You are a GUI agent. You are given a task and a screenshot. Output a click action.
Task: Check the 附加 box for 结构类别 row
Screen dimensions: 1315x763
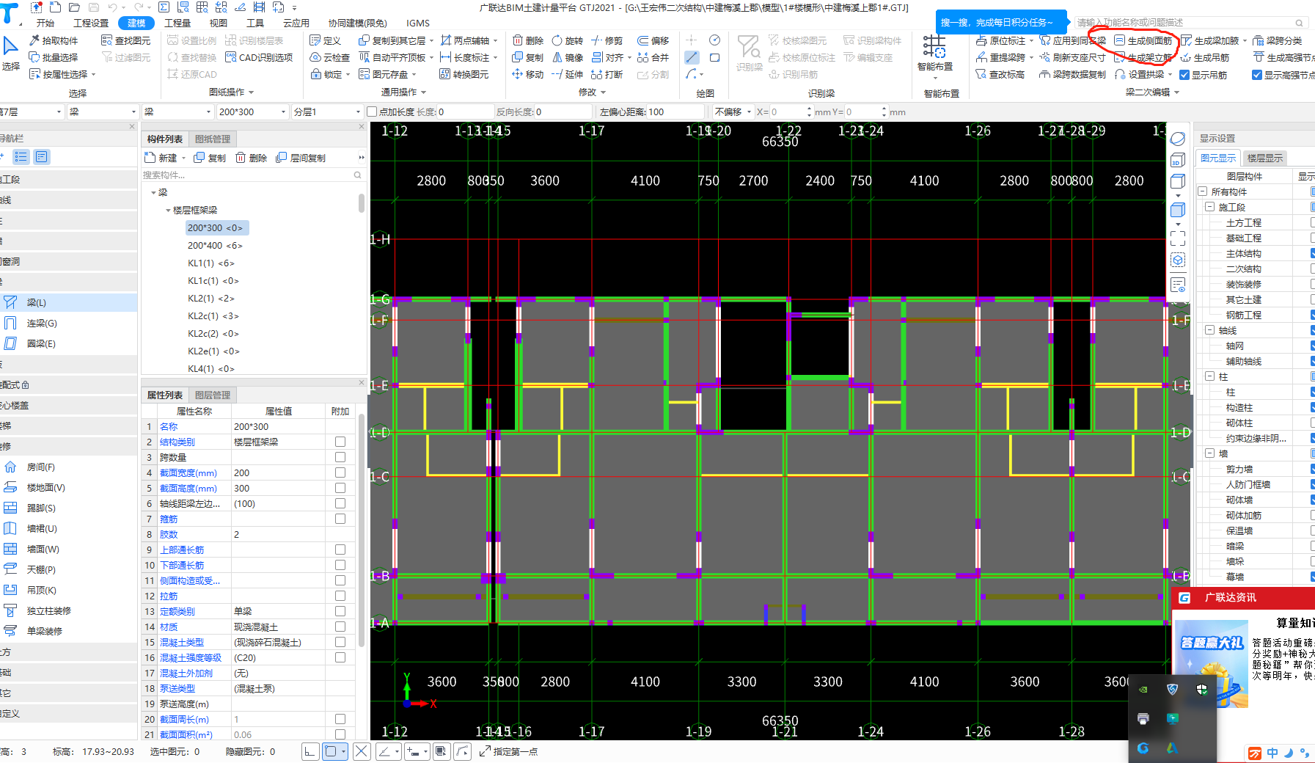(x=340, y=442)
